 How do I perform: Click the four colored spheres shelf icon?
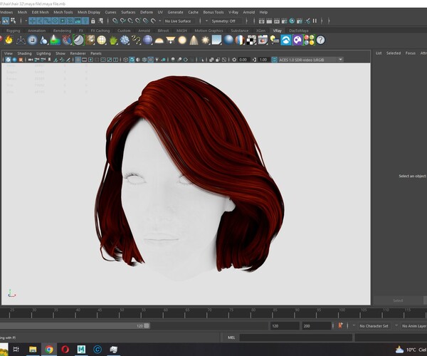point(309,40)
